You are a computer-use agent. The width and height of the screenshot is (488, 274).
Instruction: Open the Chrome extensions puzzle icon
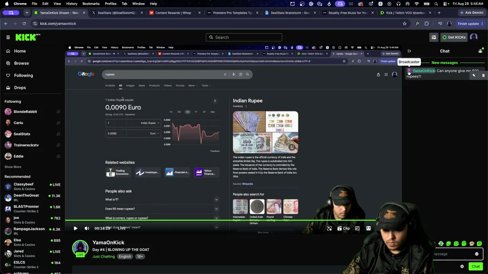tap(427, 24)
